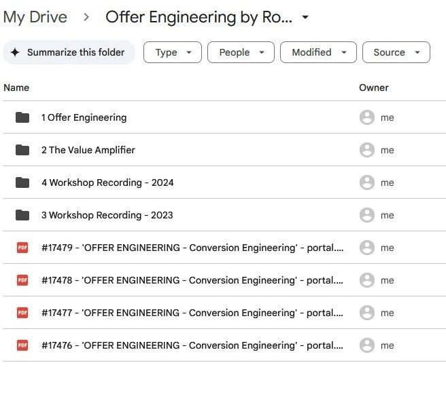Screen dimensions: 446x407
Task: Click the PDF icon for file #17478
Action: click(22, 280)
